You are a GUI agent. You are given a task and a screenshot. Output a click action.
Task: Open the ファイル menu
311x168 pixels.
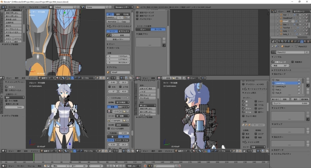(x=12, y=7)
